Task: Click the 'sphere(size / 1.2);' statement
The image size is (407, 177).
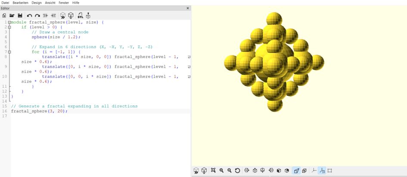Action: [x=56, y=37]
